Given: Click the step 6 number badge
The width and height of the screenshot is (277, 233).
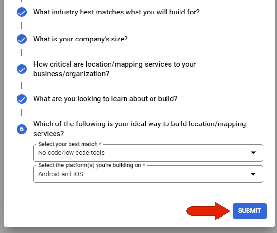Looking at the screenshot, I should point(22,129).
